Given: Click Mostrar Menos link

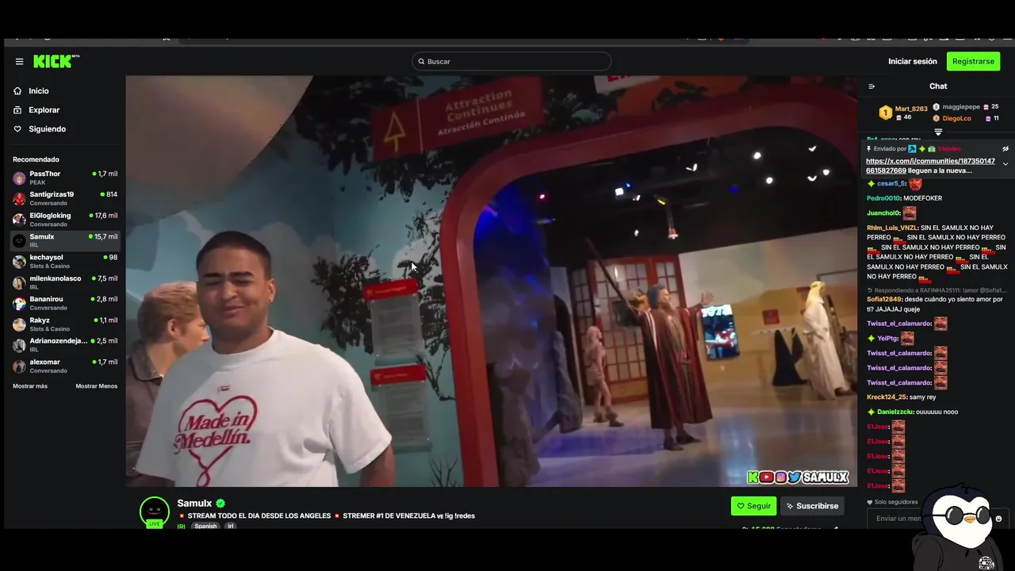Looking at the screenshot, I should [97, 386].
